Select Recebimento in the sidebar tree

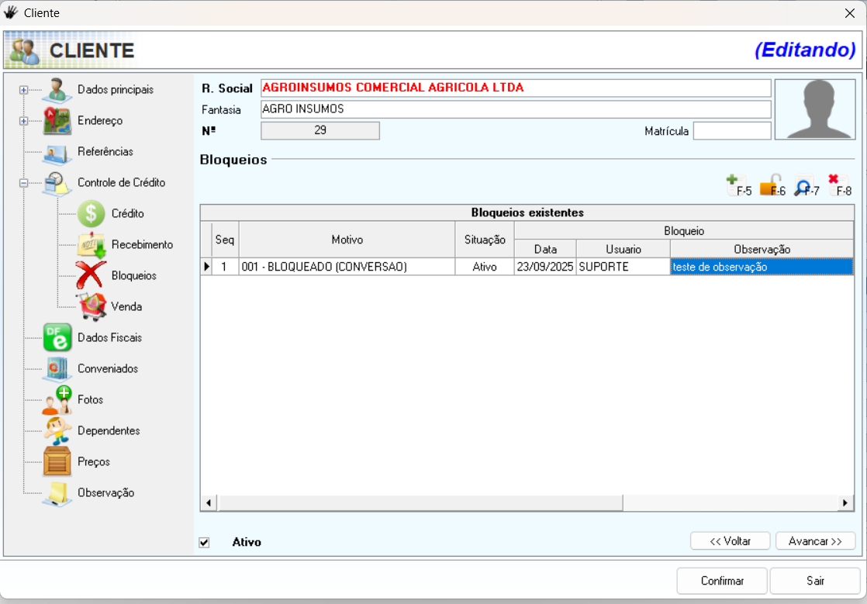point(142,245)
